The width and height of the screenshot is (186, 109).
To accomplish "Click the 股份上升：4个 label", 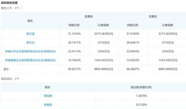I will coord(10,8).
